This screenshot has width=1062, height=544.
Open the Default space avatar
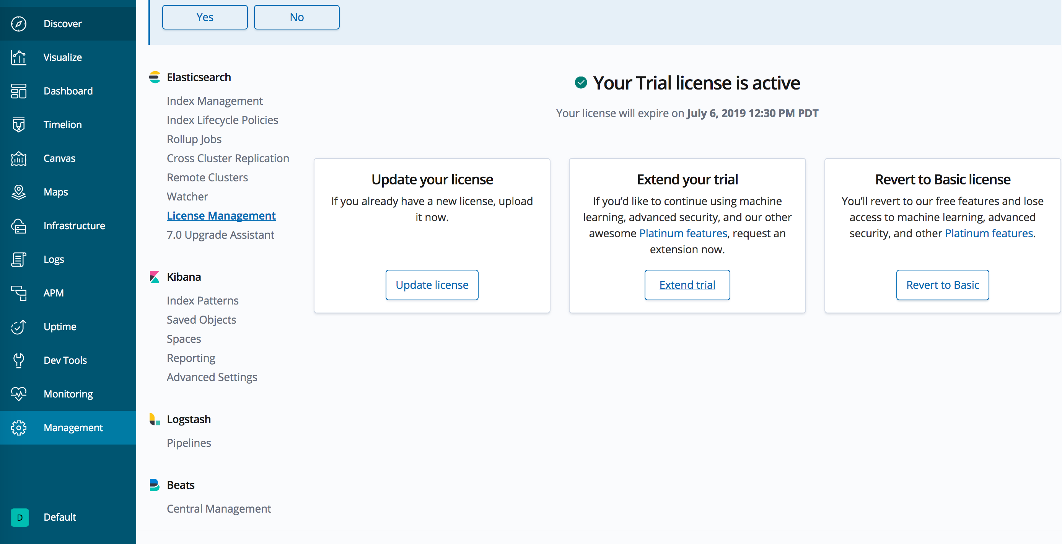click(20, 517)
